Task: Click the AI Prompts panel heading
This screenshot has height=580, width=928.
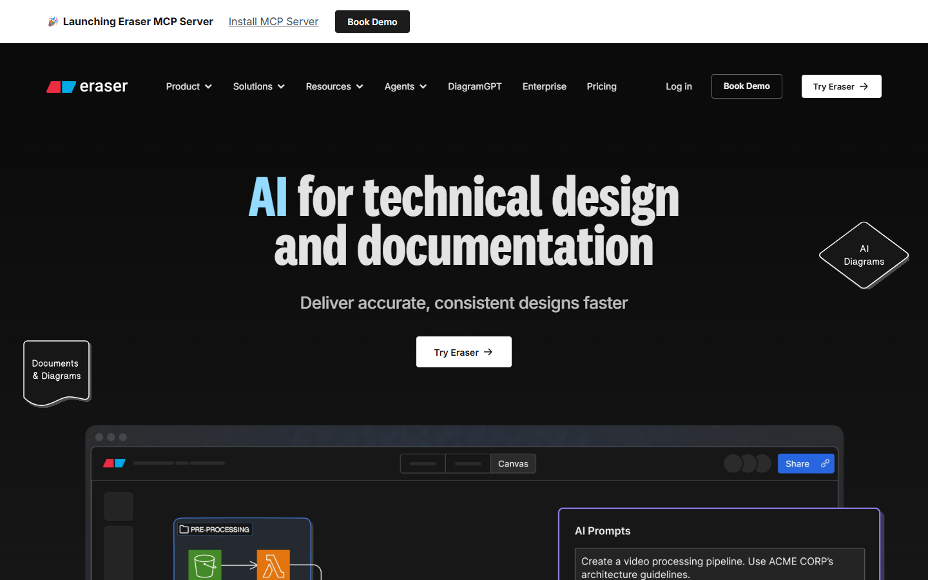Action: [603, 531]
